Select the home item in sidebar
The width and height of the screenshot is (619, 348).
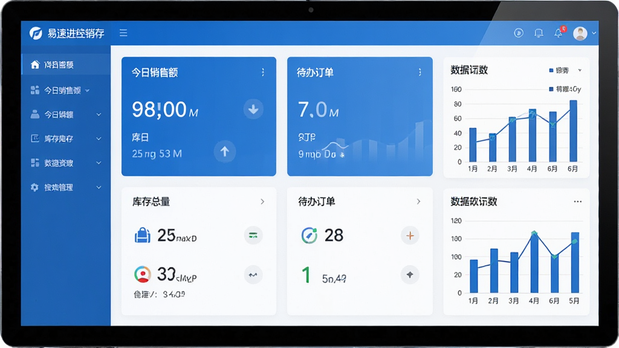pos(65,65)
